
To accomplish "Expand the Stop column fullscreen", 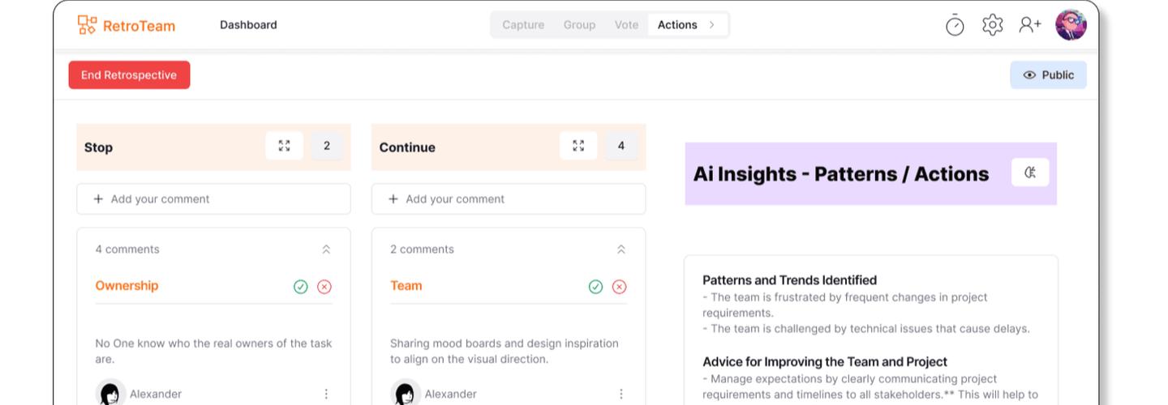I will pos(284,146).
